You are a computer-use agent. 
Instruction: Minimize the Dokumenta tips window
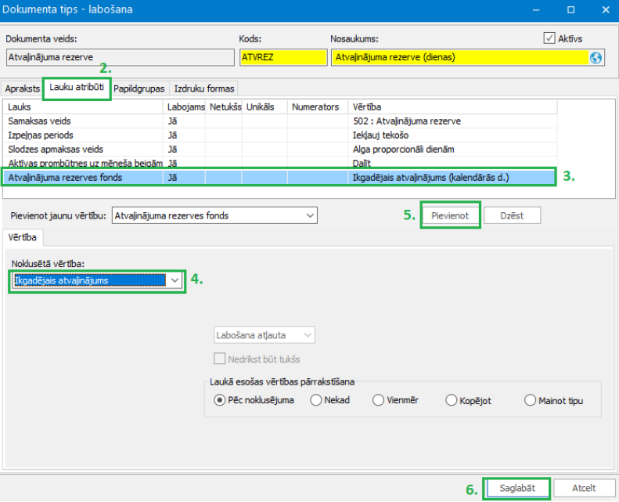[x=536, y=10]
